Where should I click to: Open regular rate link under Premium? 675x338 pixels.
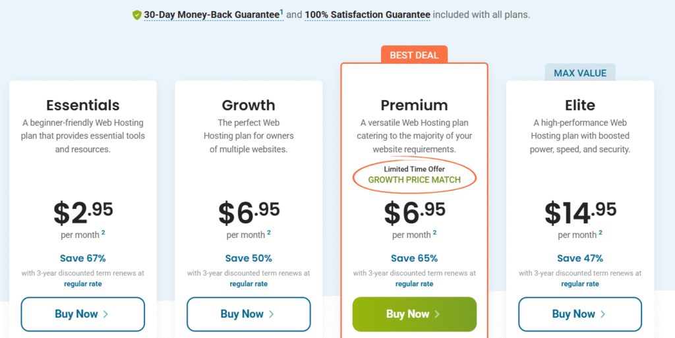pyautogui.click(x=414, y=284)
